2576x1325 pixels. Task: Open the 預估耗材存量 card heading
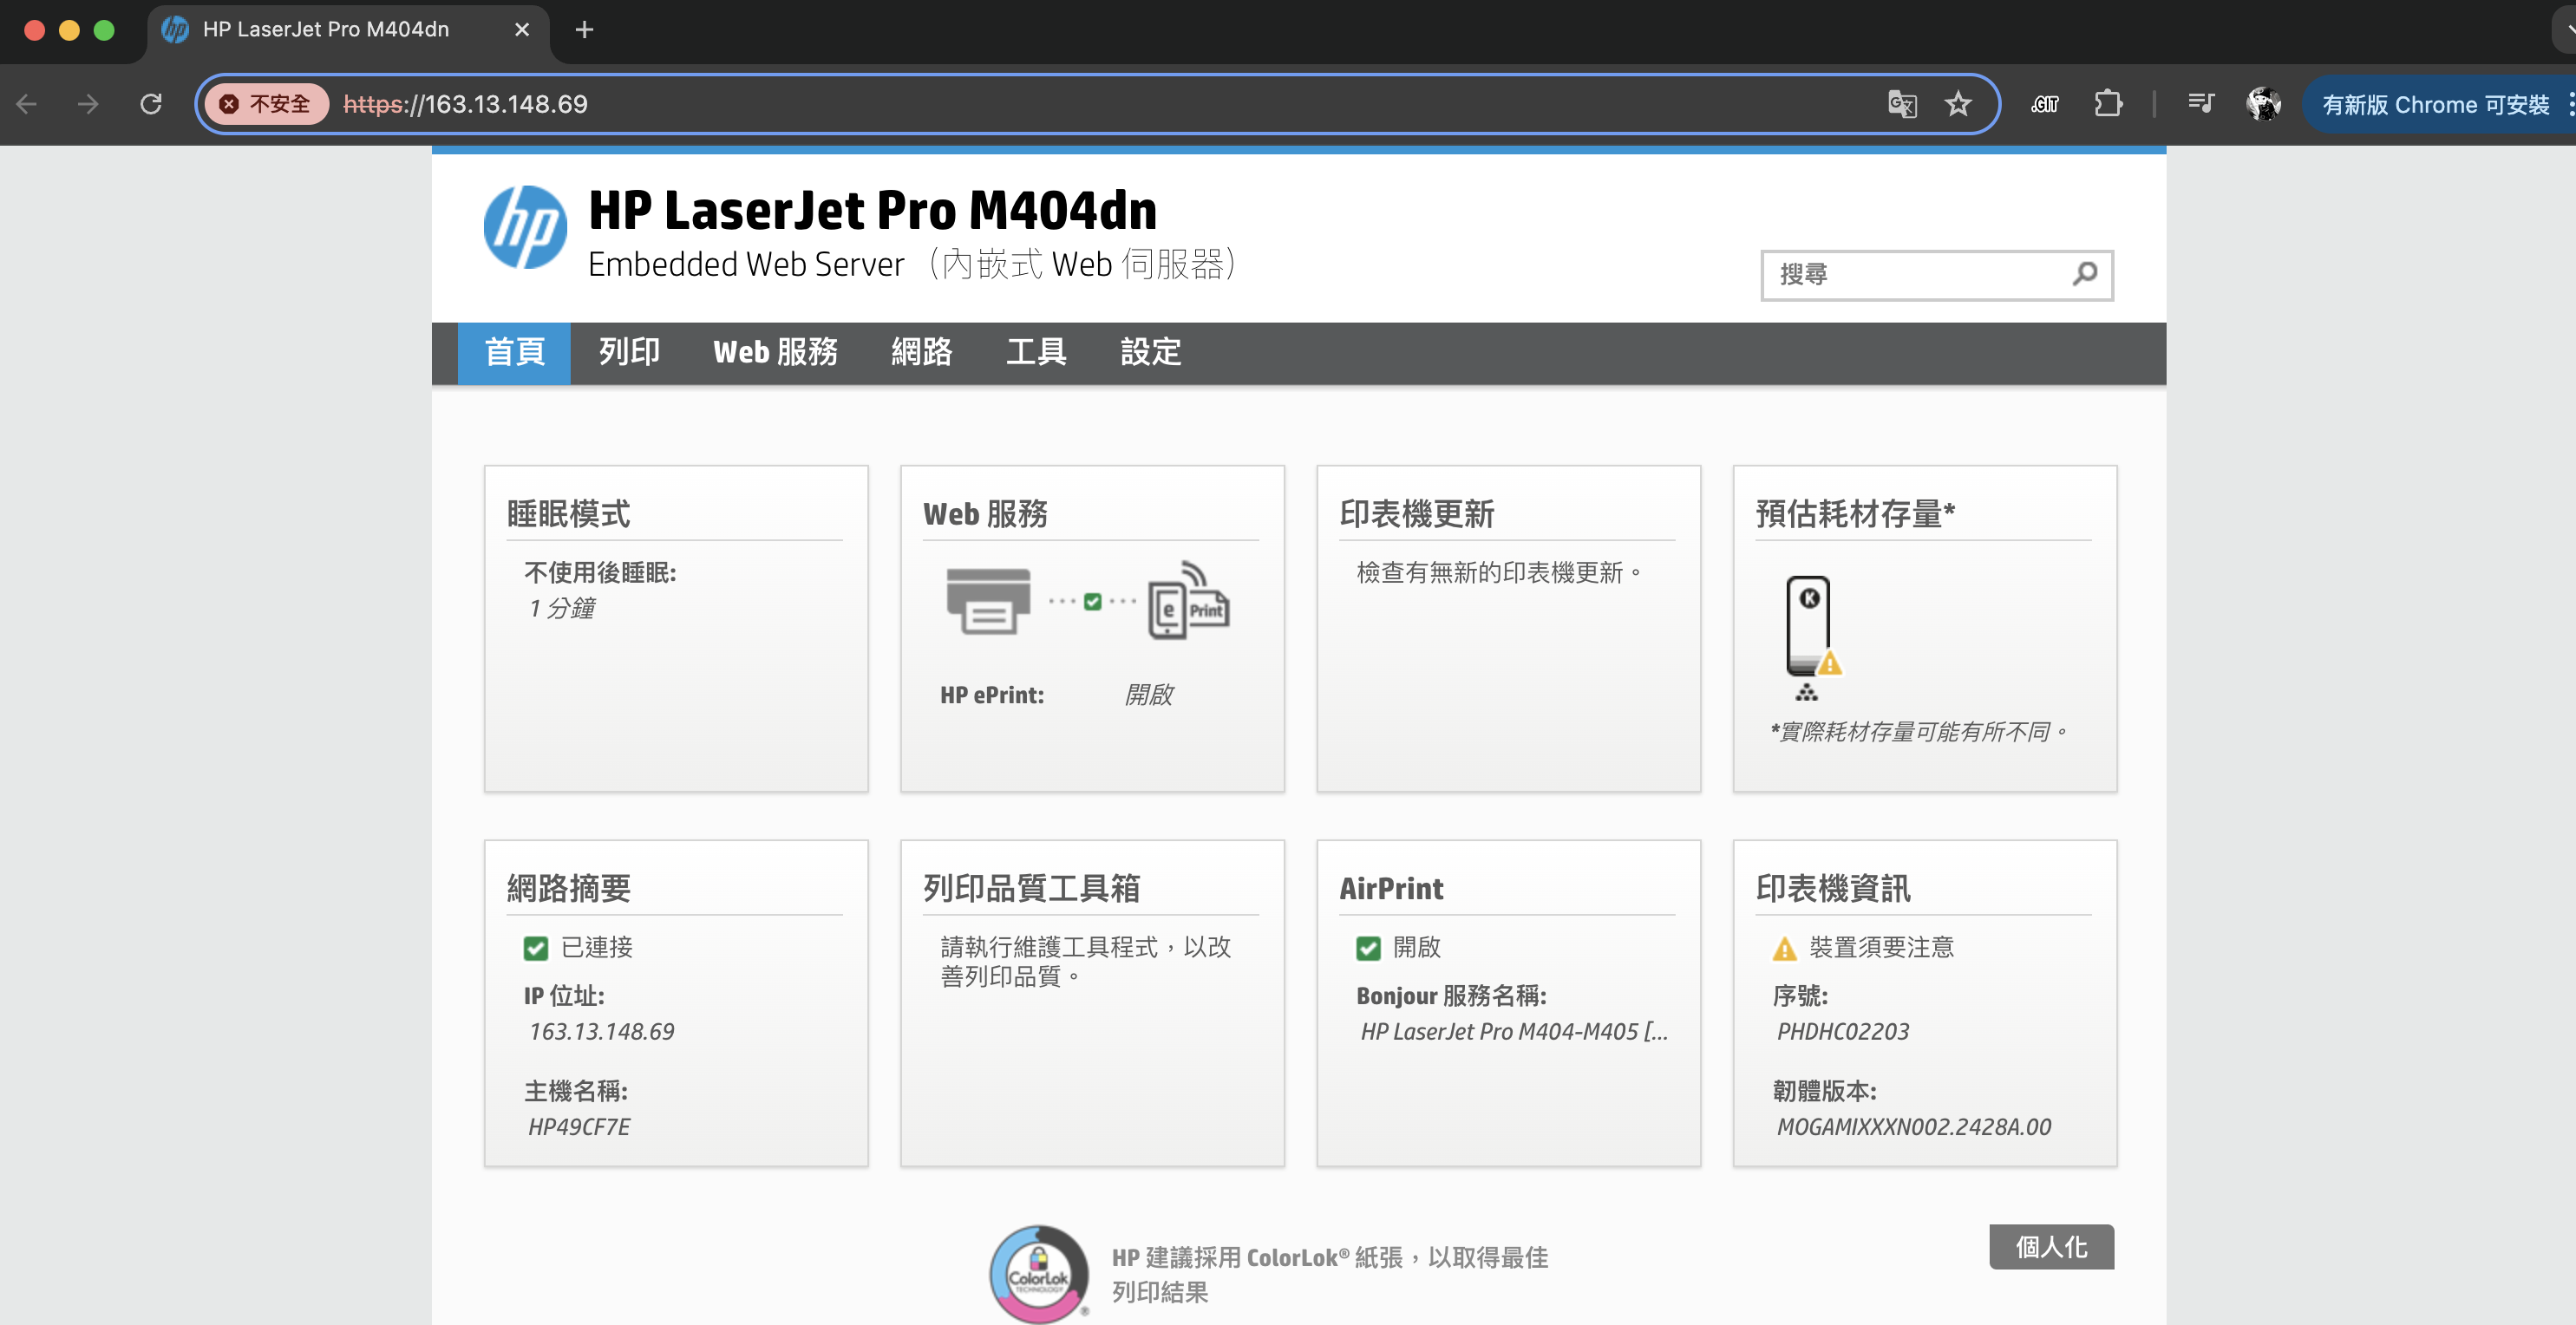(x=1855, y=514)
